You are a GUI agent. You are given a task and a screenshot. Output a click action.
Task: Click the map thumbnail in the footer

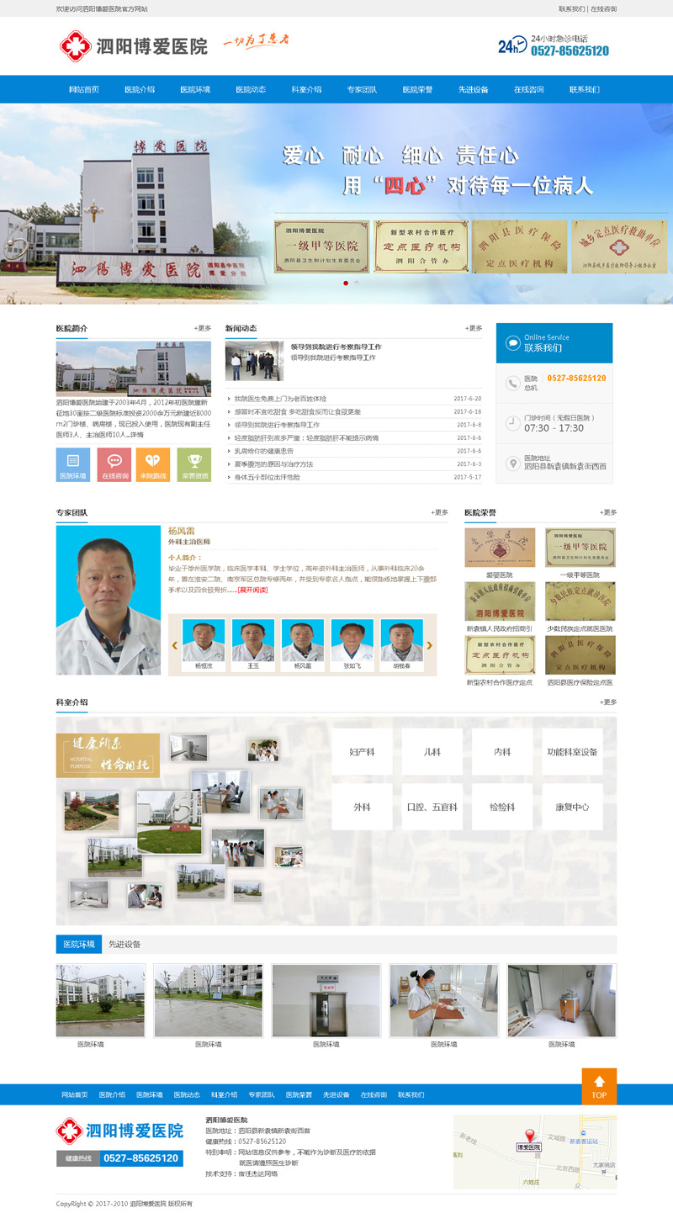tap(534, 1151)
